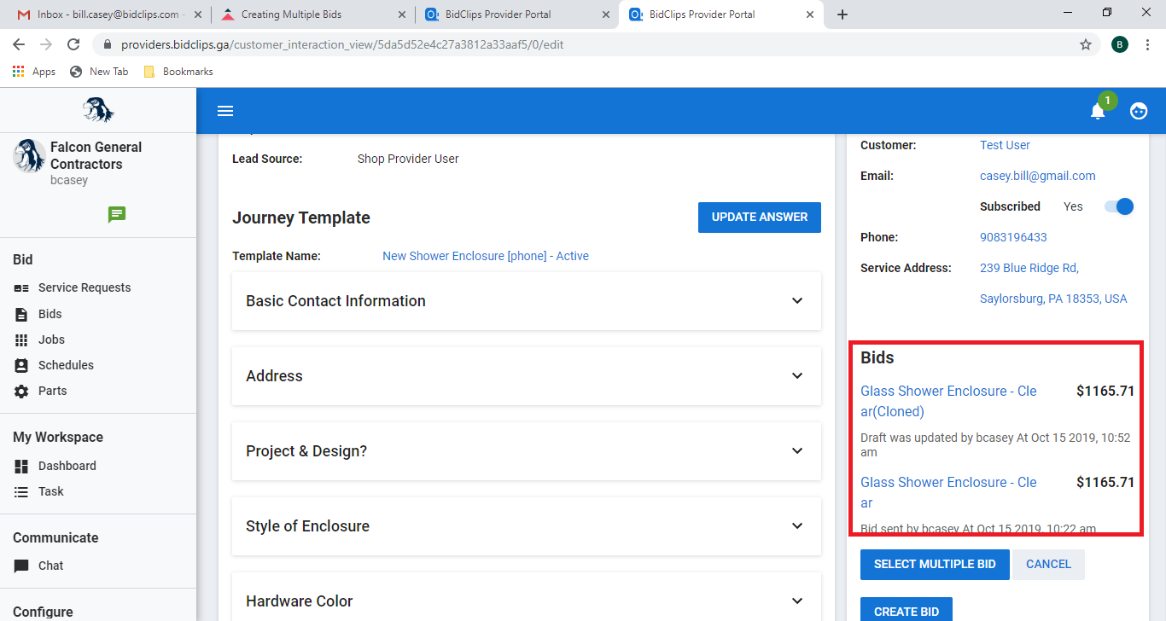
Task: Expand Project & Design? section
Action: coord(527,451)
